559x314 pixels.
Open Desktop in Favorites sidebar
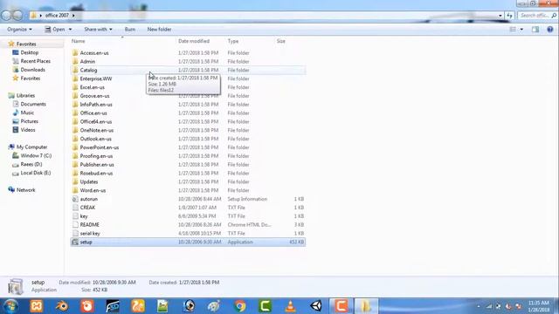(x=29, y=52)
